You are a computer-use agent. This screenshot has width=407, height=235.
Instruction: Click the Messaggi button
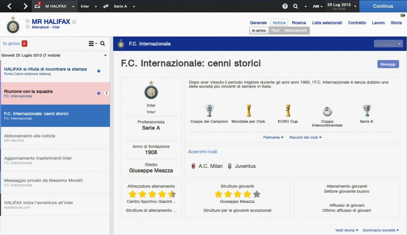pos(388,64)
